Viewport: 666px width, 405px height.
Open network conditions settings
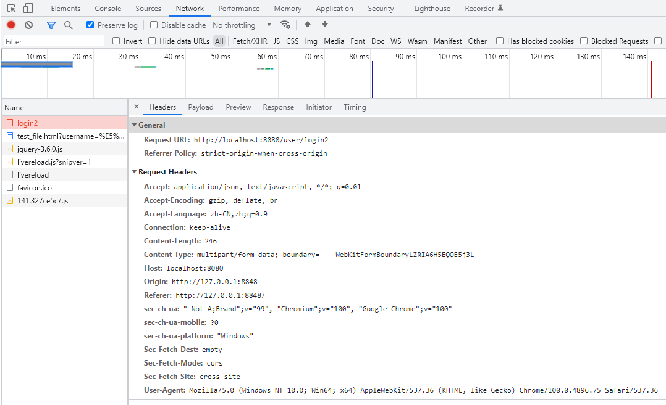(x=285, y=25)
